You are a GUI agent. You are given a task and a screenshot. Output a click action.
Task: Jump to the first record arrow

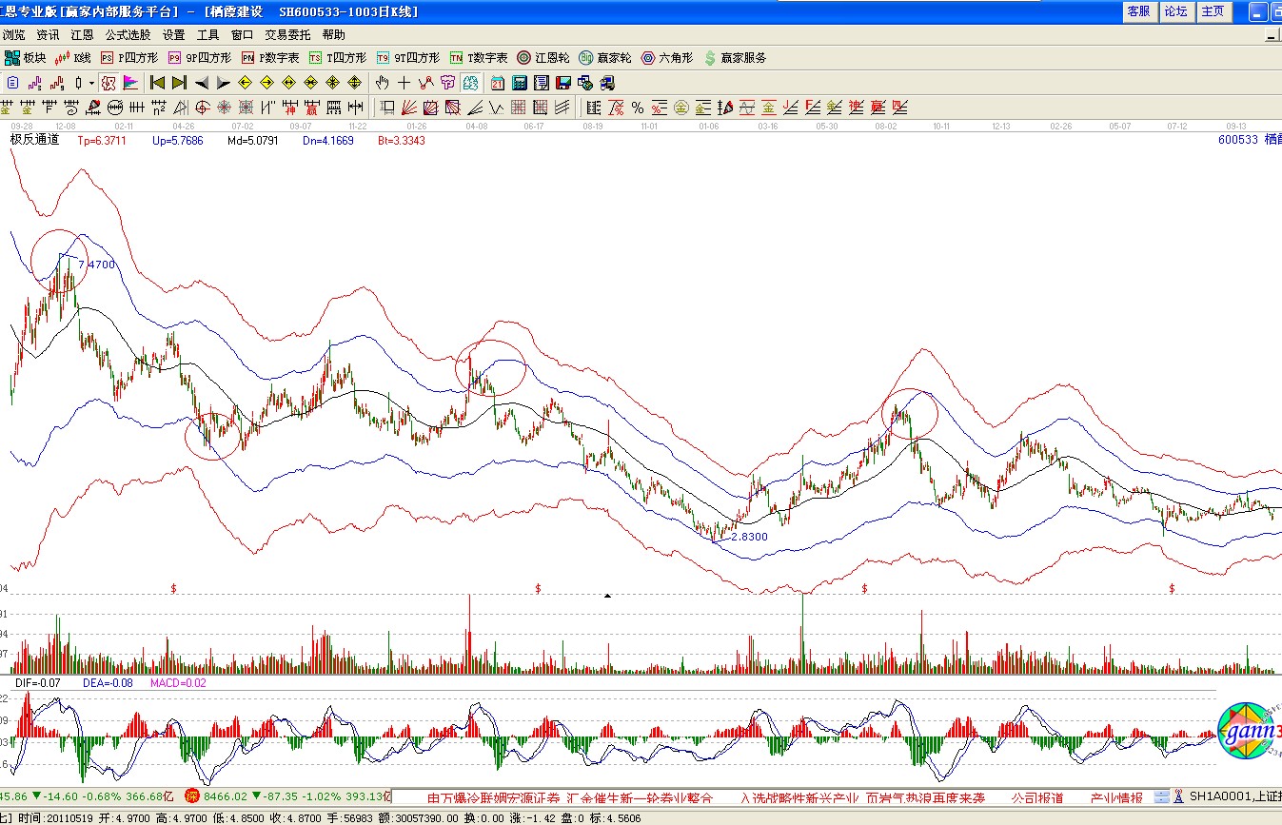pyautogui.click(x=157, y=83)
